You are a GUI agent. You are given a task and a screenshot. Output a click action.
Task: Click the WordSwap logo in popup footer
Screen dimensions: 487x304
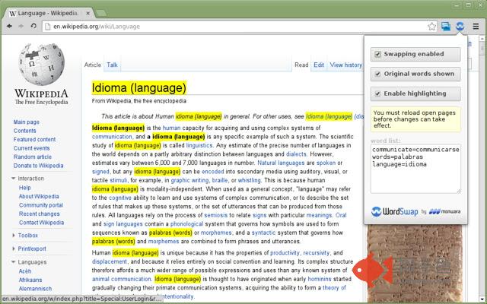click(x=395, y=211)
